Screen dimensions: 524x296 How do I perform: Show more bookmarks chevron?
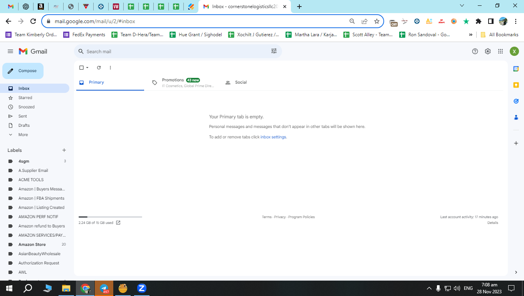(x=470, y=35)
